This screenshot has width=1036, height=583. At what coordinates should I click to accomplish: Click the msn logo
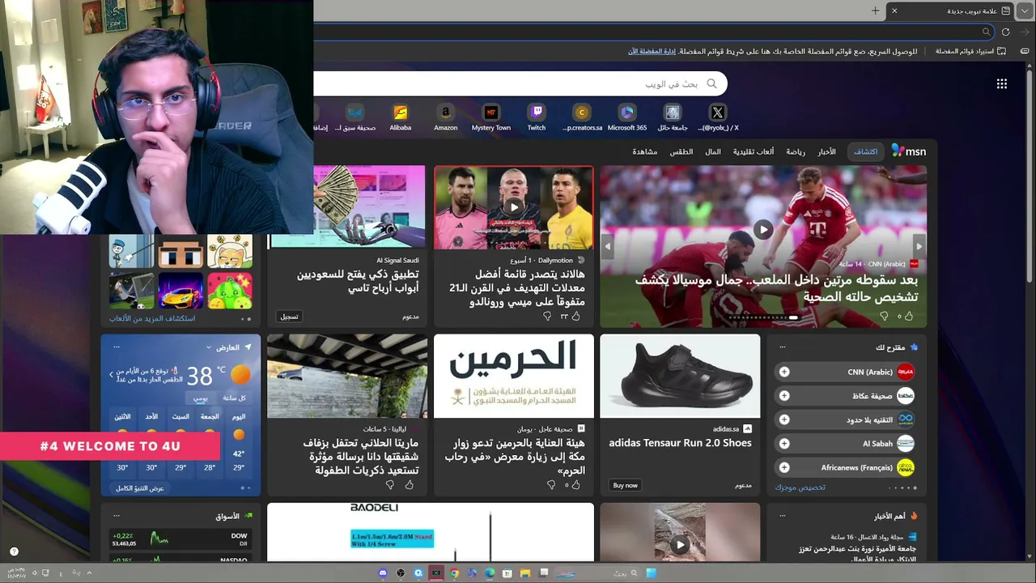click(x=909, y=151)
